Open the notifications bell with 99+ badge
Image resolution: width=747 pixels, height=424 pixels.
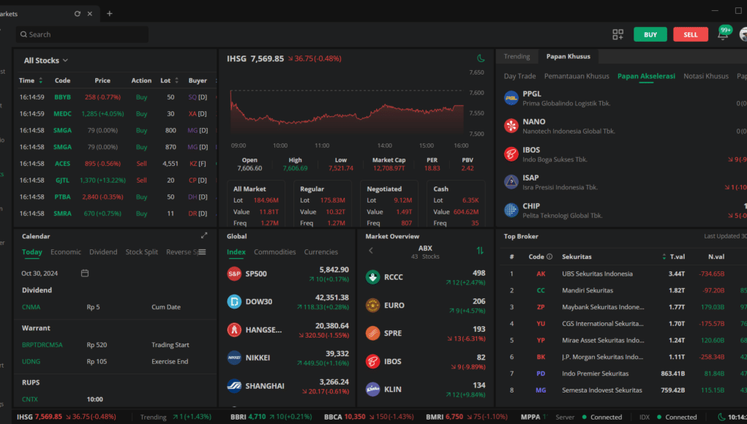coord(723,34)
